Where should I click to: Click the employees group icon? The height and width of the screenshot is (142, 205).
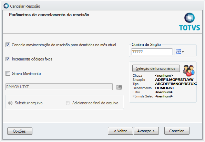(189, 70)
